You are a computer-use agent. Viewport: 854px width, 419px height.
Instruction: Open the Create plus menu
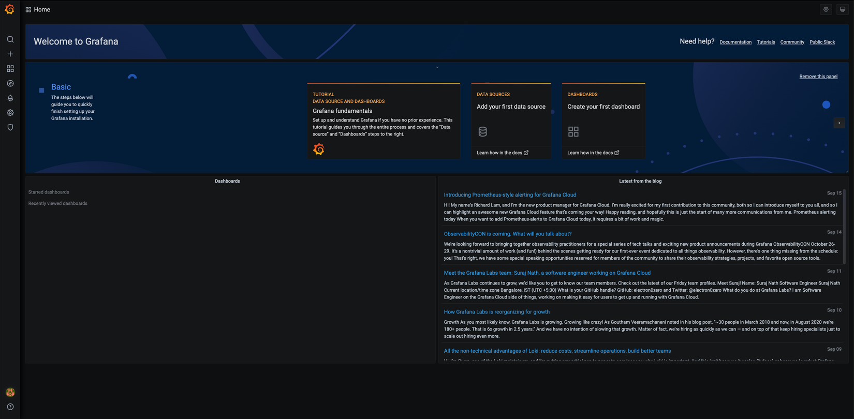(10, 54)
